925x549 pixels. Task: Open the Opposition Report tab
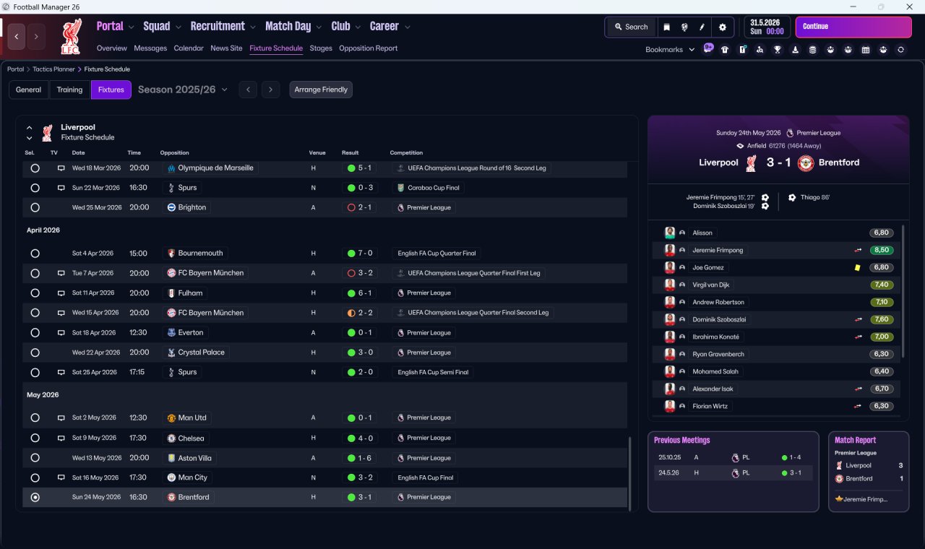[368, 48]
